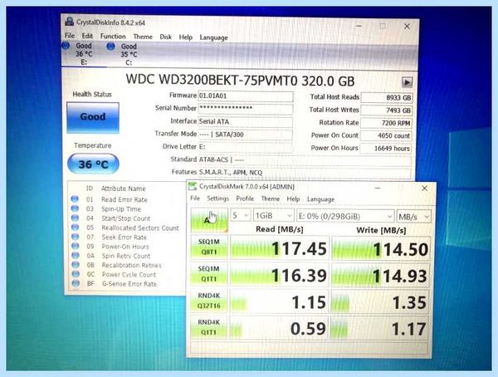Click the Rotation Rate value 7200 RPM

[x=387, y=123]
